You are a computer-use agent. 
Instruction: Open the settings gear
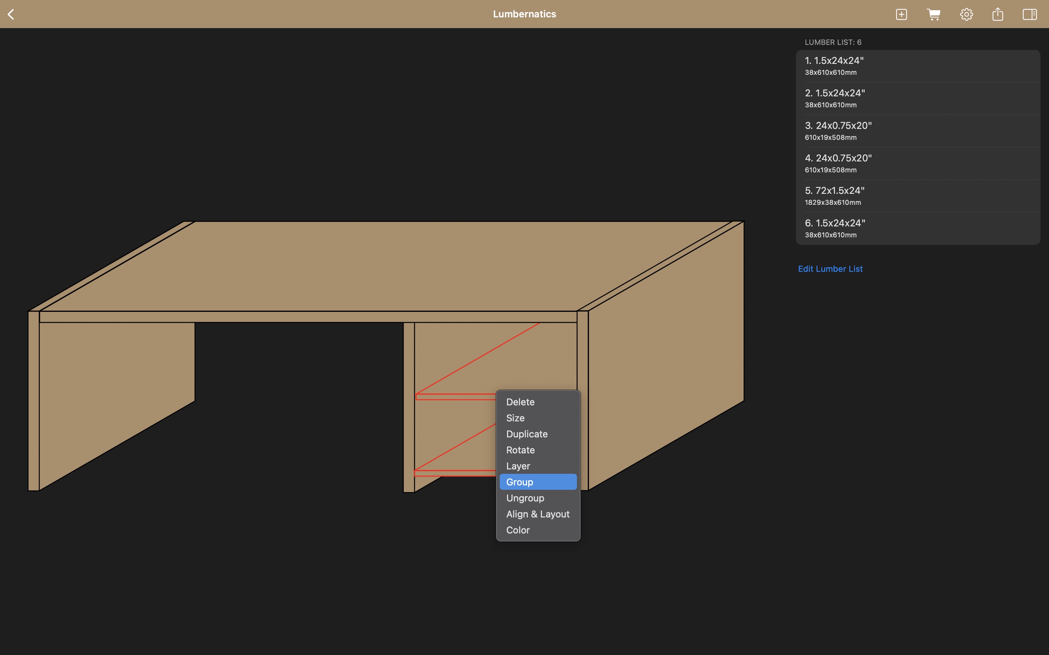pos(966,14)
